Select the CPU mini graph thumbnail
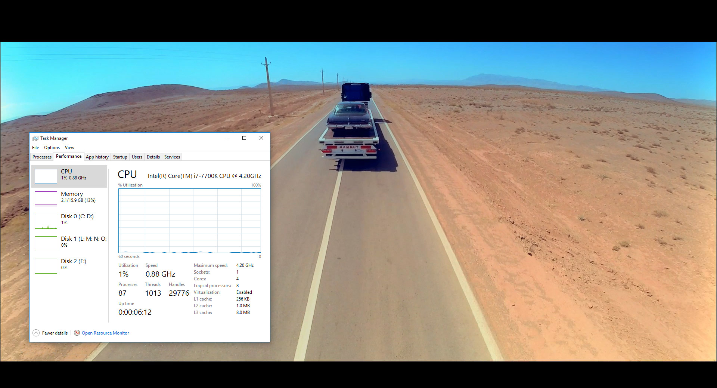This screenshot has width=717, height=388. point(46,176)
